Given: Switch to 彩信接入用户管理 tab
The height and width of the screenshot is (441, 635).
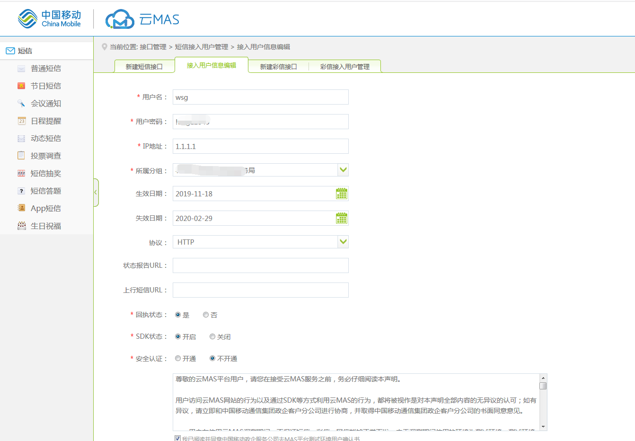Looking at the screenshot, I should click(344, 67).
